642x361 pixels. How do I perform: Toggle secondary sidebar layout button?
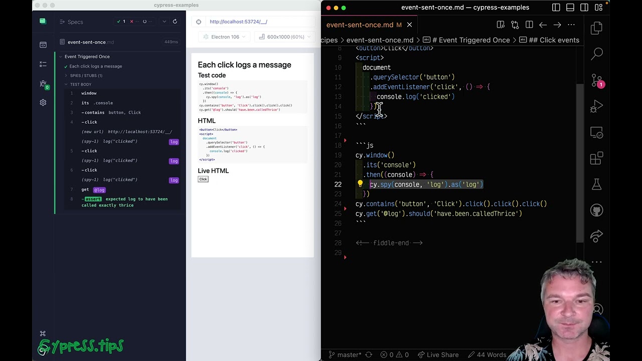click(x=584, y=8)
